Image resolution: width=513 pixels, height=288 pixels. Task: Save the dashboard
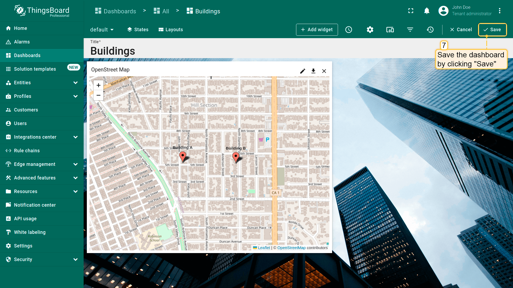492,30
